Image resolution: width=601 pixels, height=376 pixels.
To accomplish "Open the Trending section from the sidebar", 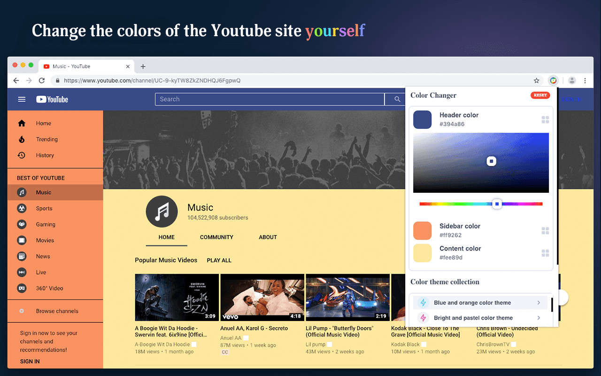I will point(23,139).
